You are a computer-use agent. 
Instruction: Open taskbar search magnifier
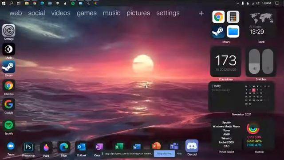[x=11, y=3]
